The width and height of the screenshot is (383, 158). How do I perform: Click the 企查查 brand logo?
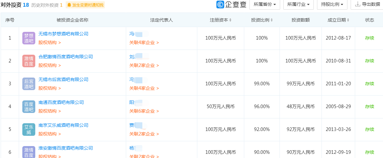click(x=231, y=5)
